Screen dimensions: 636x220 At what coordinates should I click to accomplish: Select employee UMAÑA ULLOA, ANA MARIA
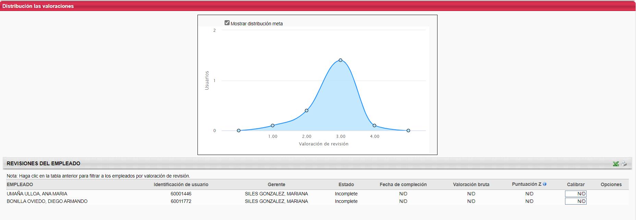pos(37,194)
